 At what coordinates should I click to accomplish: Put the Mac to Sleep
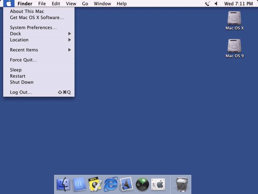coord(39,70)
